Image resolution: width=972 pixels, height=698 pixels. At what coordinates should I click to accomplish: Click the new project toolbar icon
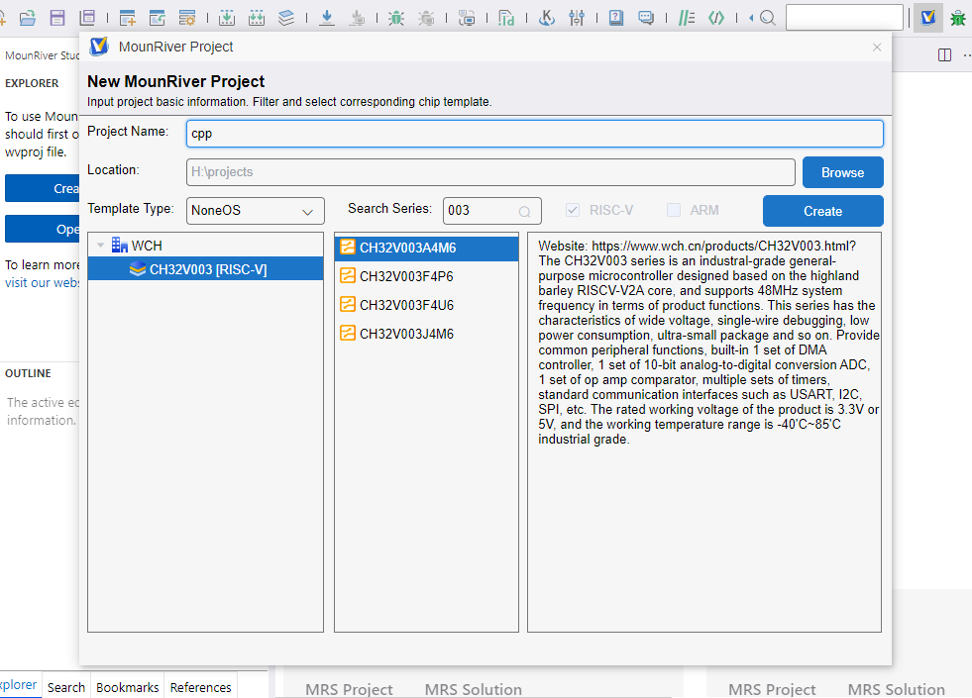(x=127, y=18)
